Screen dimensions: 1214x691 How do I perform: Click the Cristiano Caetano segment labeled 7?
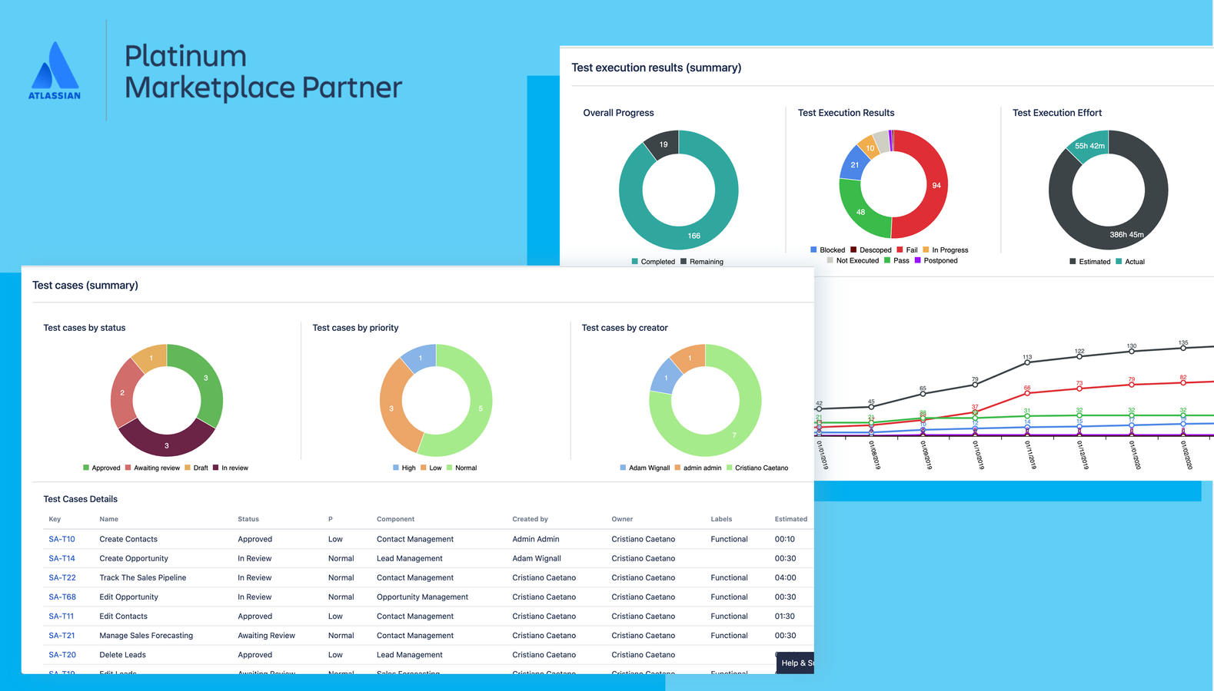tap(734, 435)
